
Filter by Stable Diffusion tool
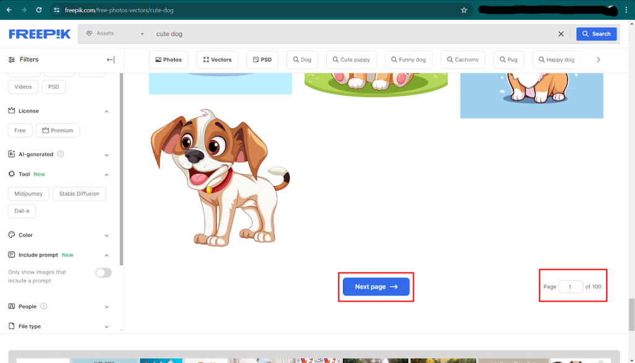click(x=79, y=194)
